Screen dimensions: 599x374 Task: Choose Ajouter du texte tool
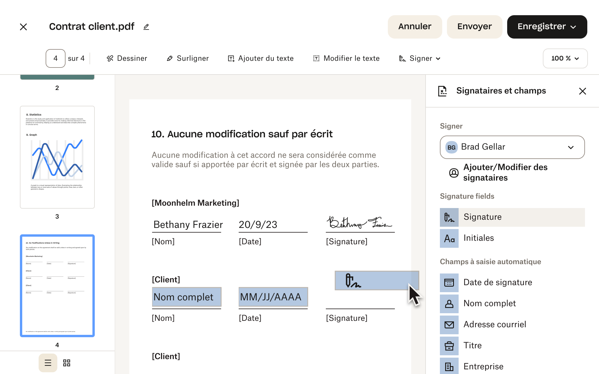pos(261,58)
